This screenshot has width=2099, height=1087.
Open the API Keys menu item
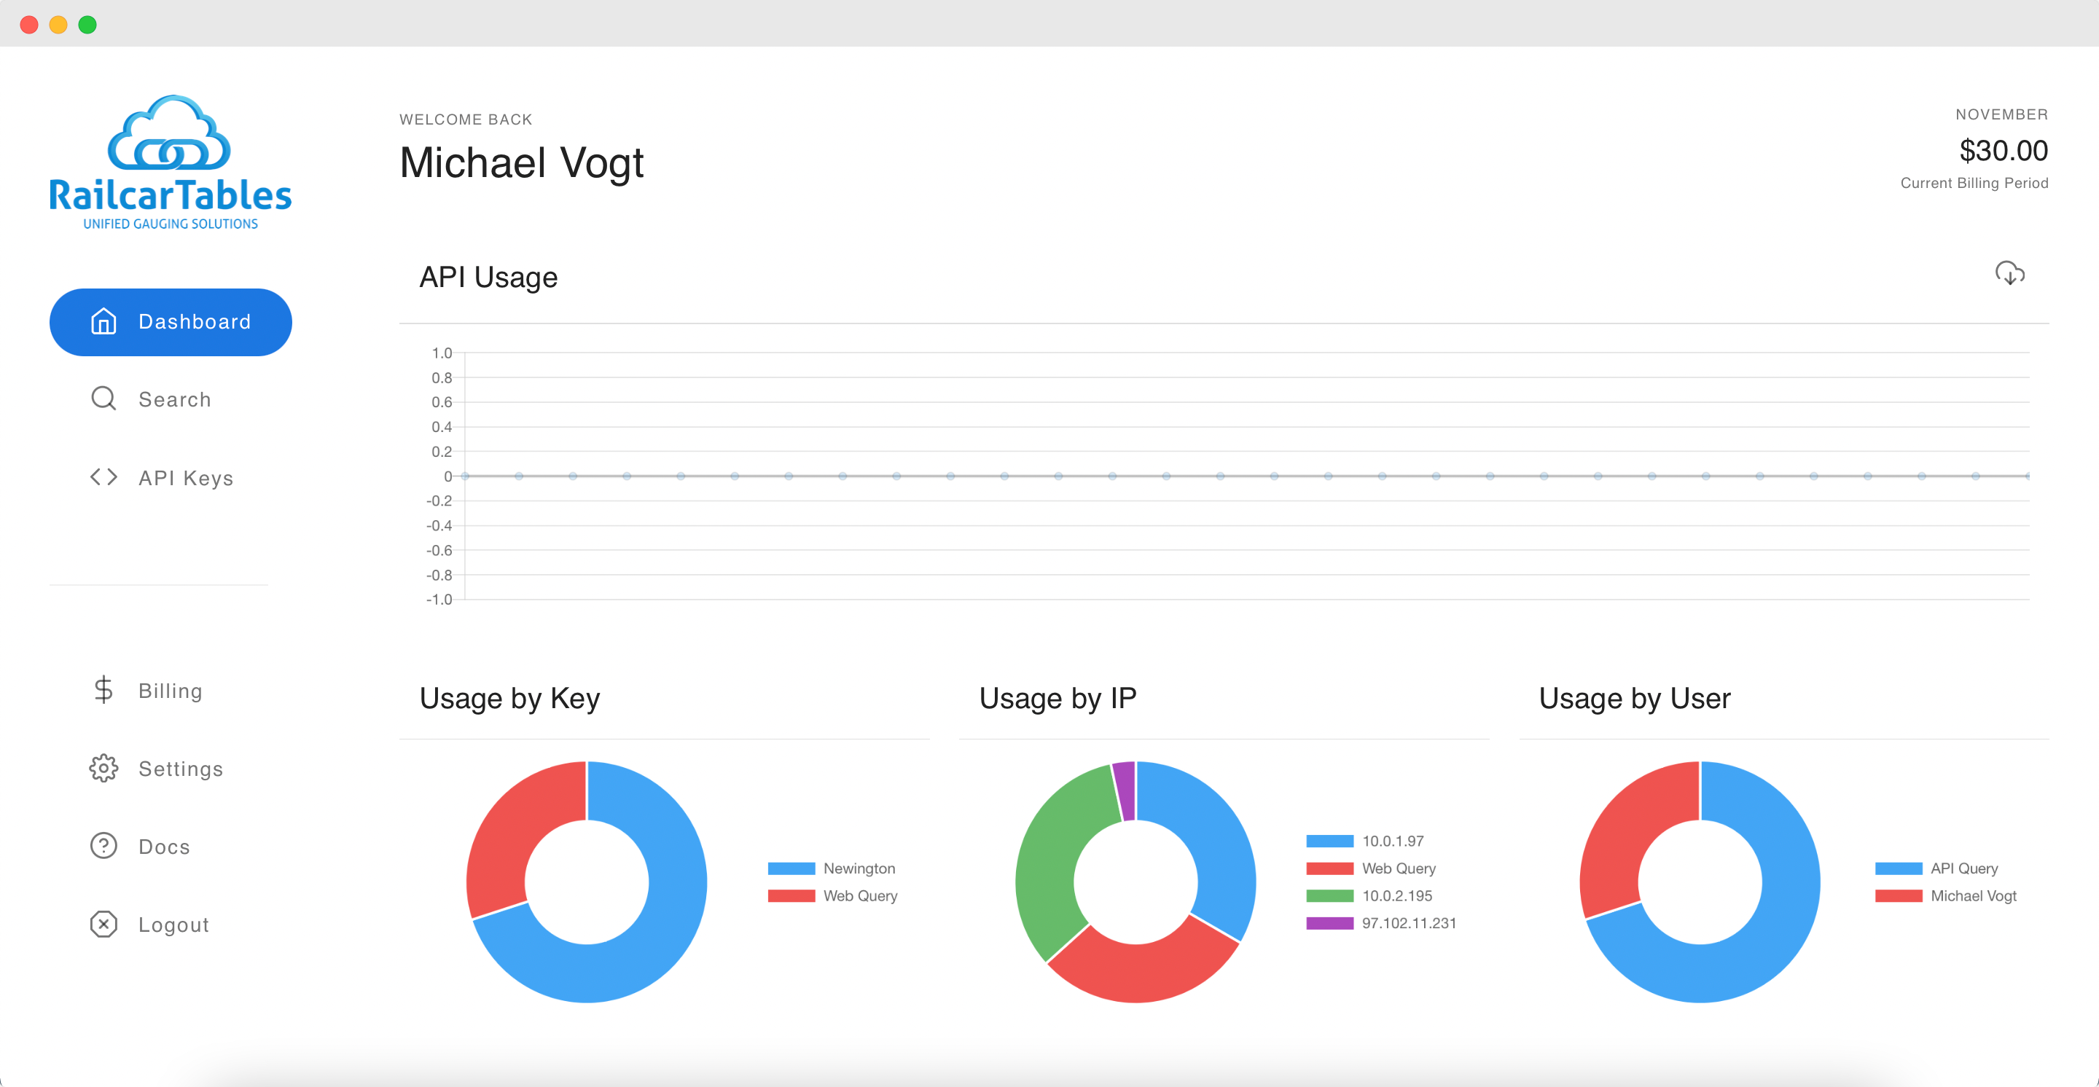pos(186,478)
